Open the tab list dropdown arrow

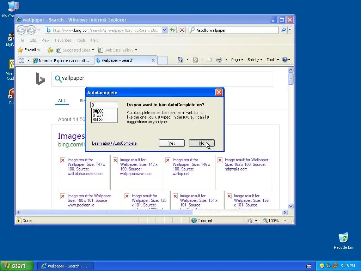pos(28,60)
